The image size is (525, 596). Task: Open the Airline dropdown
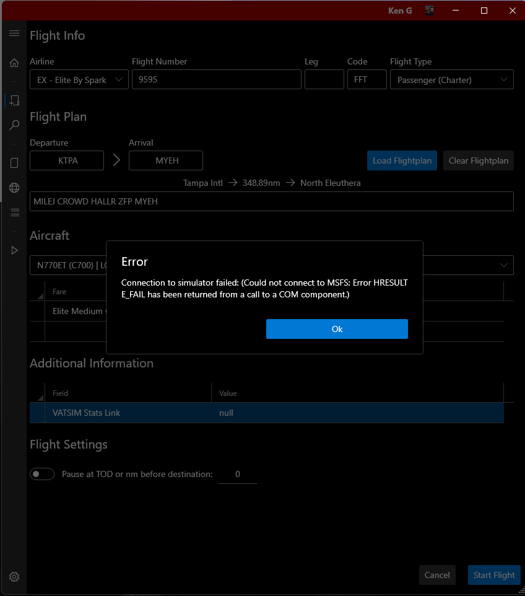(x=79, y=80)
